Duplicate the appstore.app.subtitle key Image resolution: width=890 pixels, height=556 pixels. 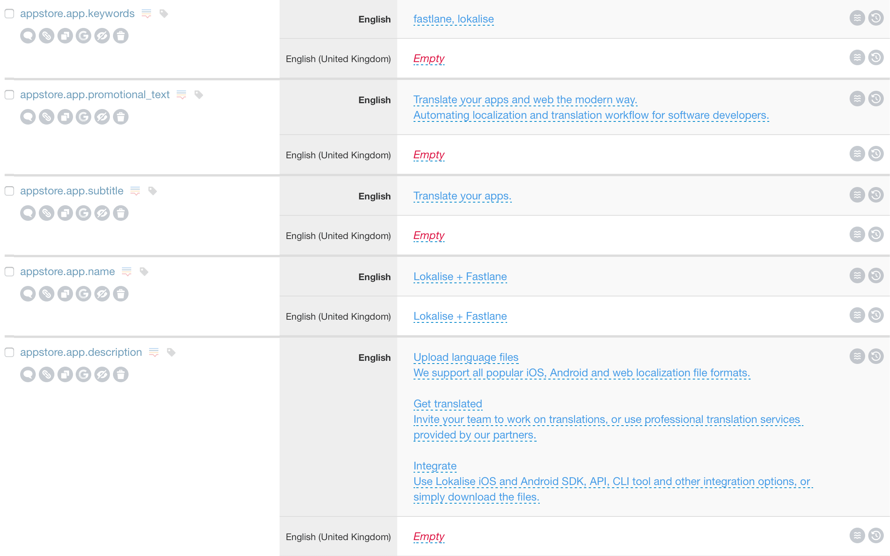pyautogui.click(x=65, y=213)
